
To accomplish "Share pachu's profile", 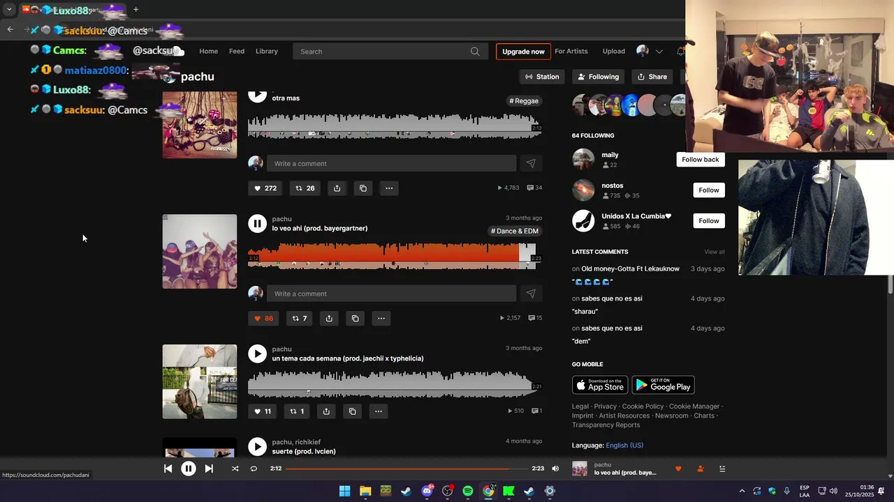I will click(652, 77).
